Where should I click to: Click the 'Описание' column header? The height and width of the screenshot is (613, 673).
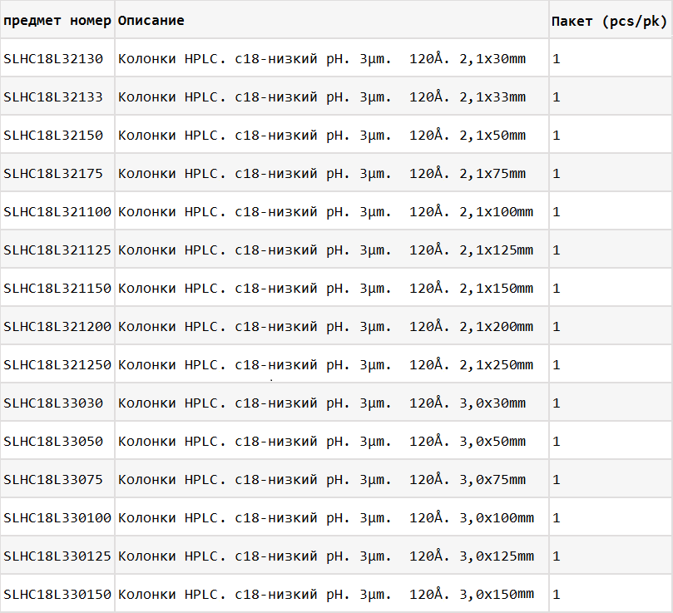coord(151,20)
